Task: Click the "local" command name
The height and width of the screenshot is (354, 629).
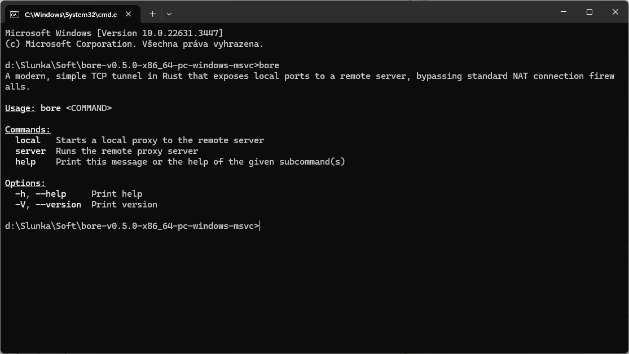Action: point(28,140)
